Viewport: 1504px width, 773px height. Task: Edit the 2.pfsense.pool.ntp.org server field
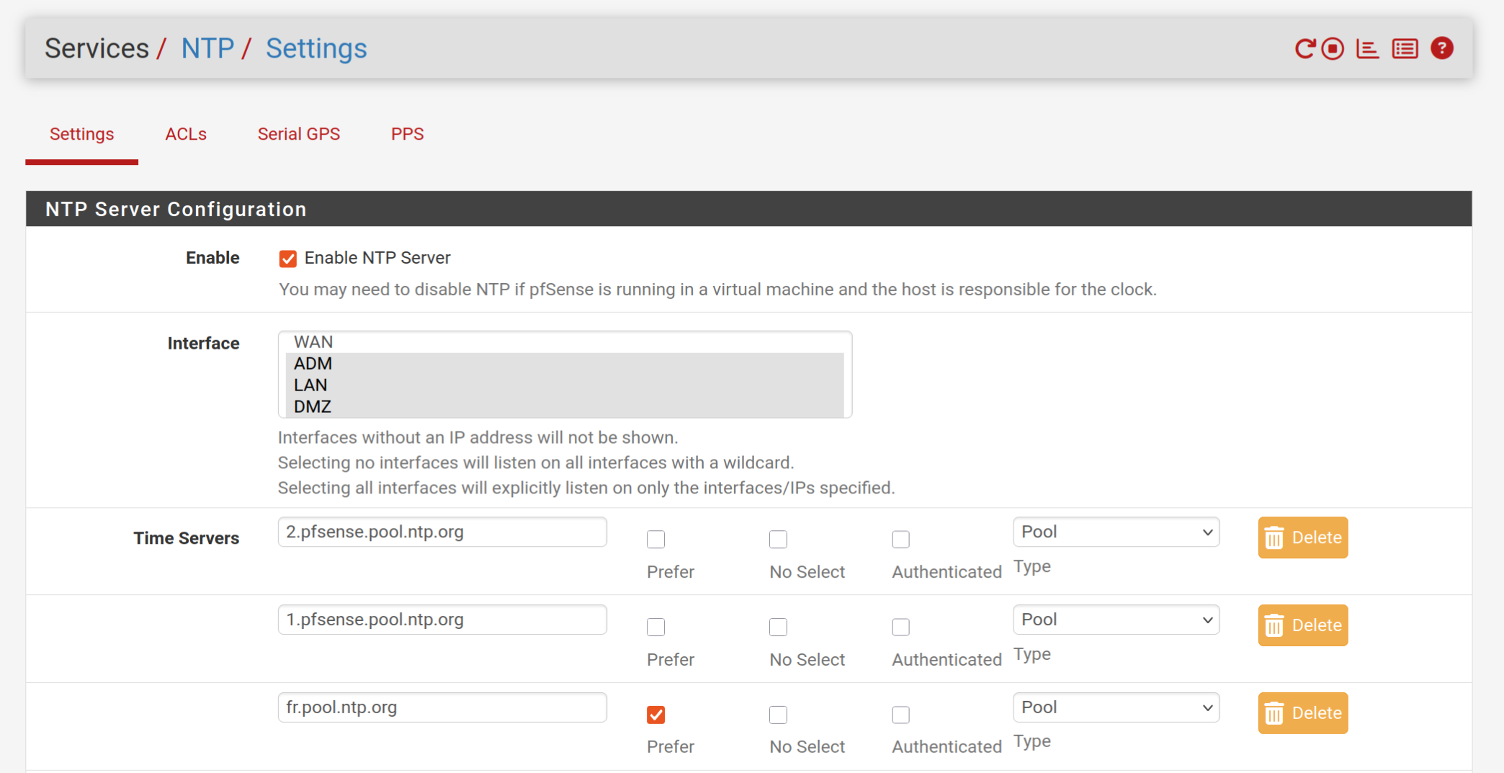[x=442, y=532]
